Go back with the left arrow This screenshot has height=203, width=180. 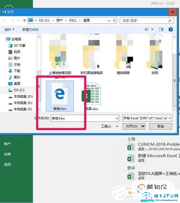5,21
